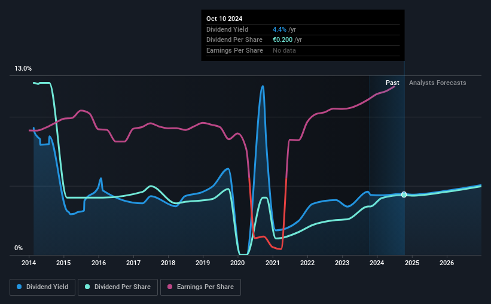The width and height of the screenshot is (491, 304).
Task: Click the €0.200 dividend per share value
Action: [x=282, y=40]
